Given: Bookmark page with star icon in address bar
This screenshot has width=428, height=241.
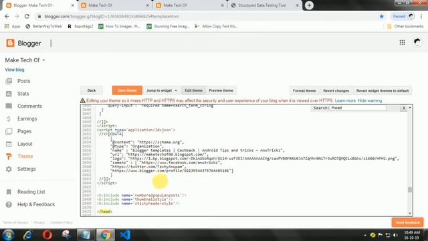Looking at the screenshot, I should point(382,16).
